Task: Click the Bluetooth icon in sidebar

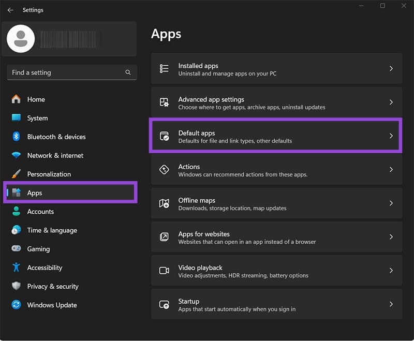Action: coord(16,137)
